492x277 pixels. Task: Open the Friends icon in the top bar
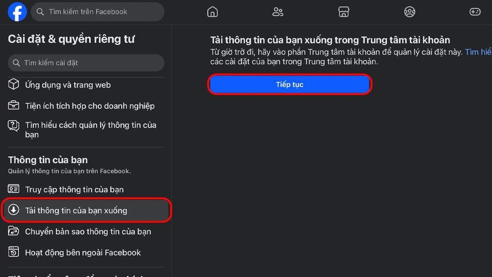pos(278,12)
